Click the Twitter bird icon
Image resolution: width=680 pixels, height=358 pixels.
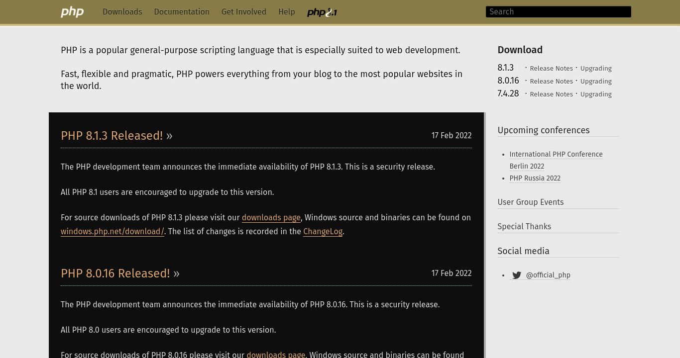517,275
